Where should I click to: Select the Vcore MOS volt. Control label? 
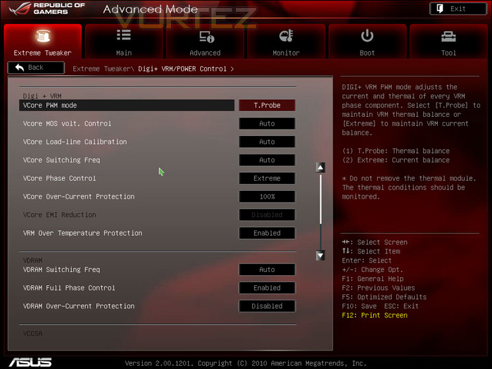pyautogui.click(x=67, y=123)
